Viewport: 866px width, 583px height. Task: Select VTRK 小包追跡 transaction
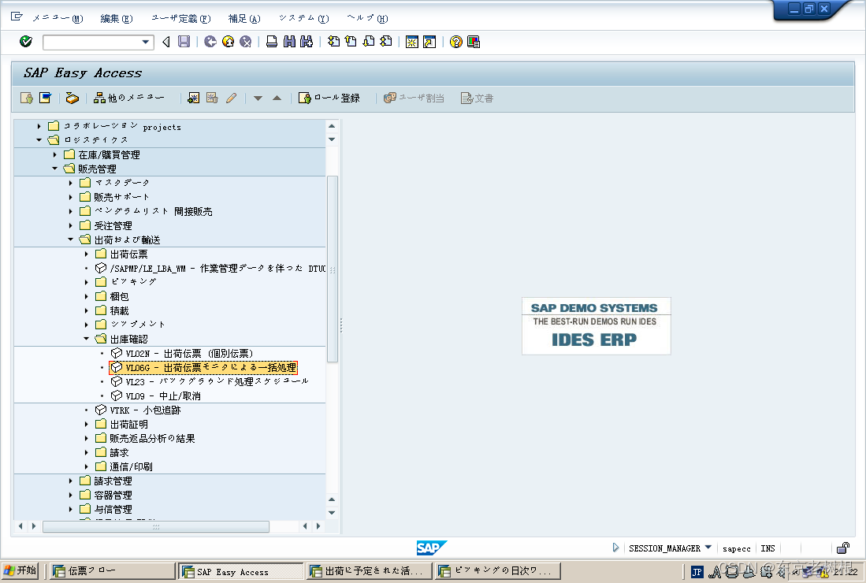[138, 410]
